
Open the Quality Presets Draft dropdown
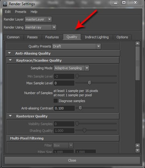77,46
